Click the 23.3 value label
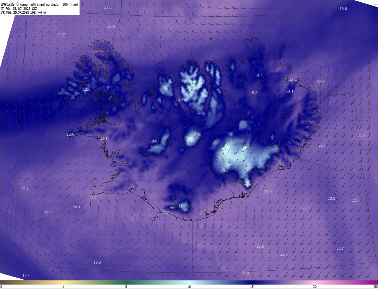This screenshot has height=289, width=378. click(306, 209)
